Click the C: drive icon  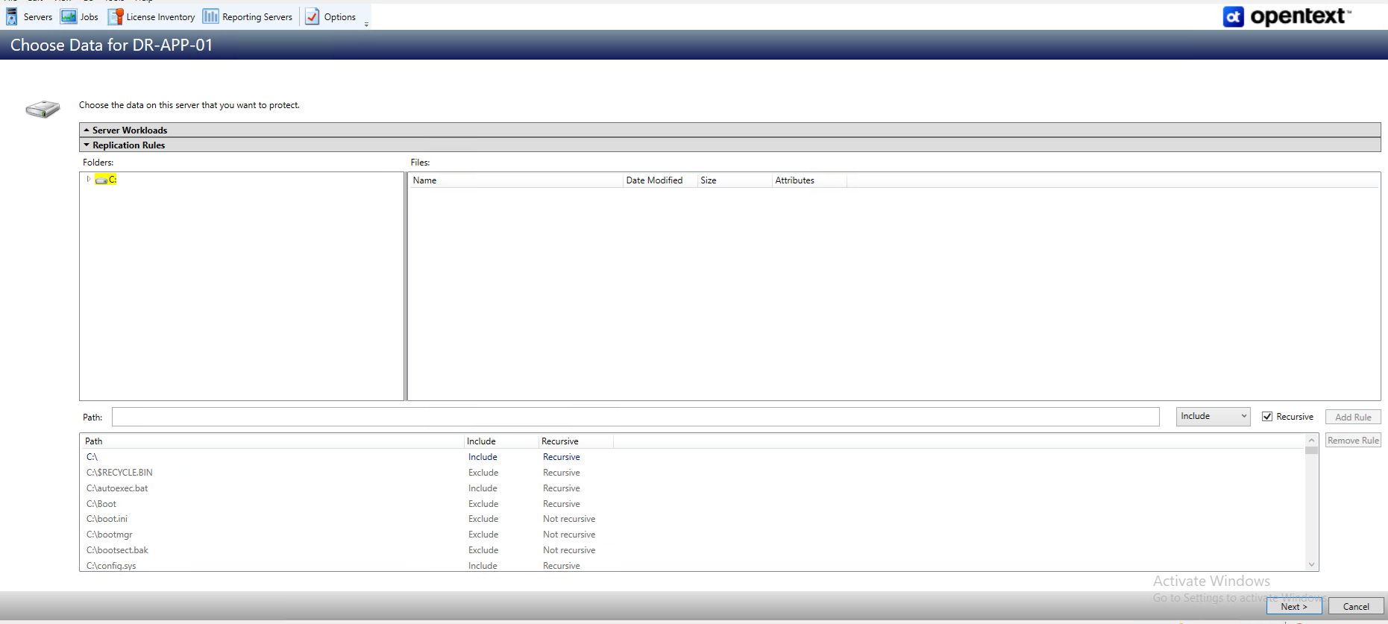click(x=101, y=180)
